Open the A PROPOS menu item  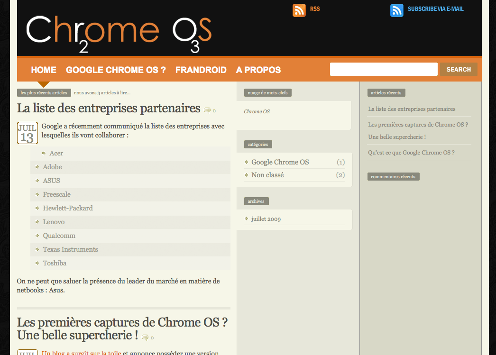pos(258,70)
